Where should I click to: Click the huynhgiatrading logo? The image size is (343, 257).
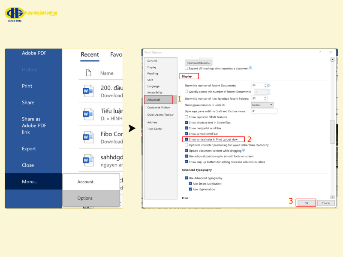pyautogui.click(x=31, y=14)
